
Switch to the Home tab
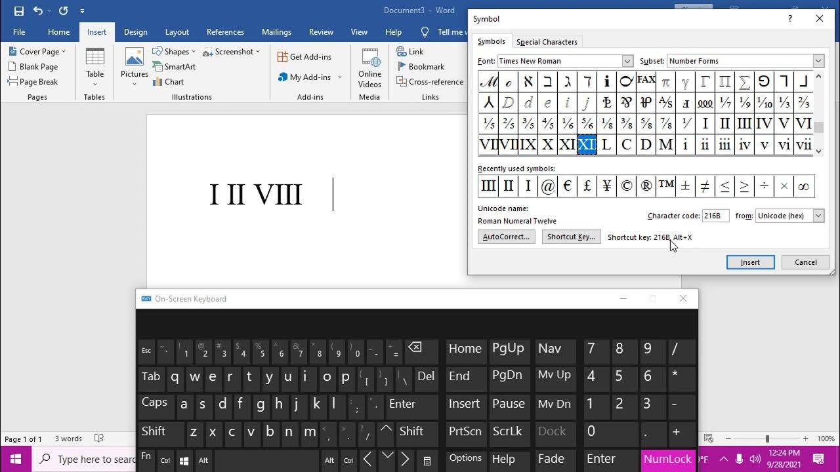coord(58,32)
